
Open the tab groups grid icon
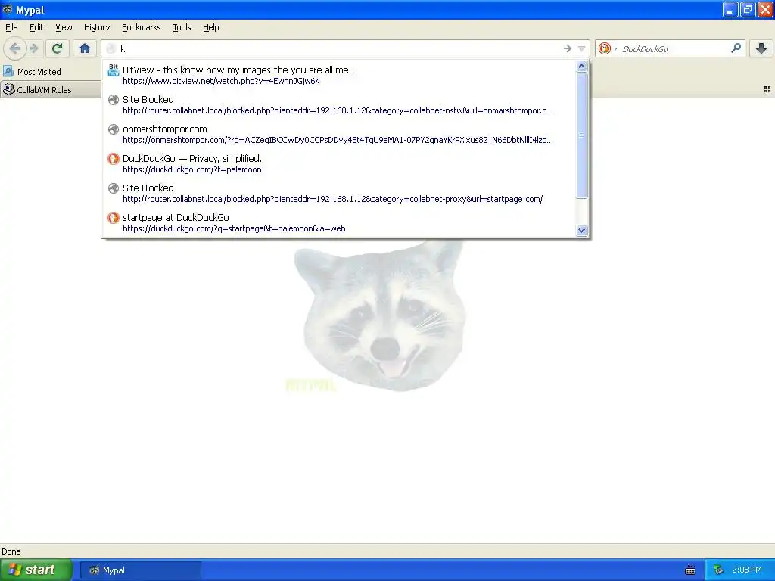click(x=767, y=89)
